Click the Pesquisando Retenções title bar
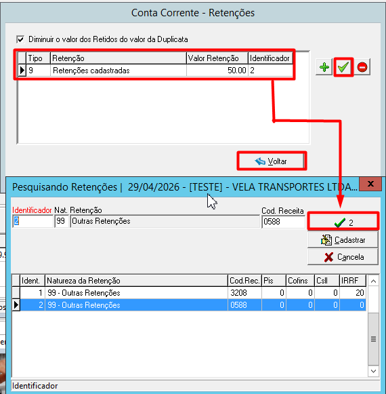 (x=184, y=187)
